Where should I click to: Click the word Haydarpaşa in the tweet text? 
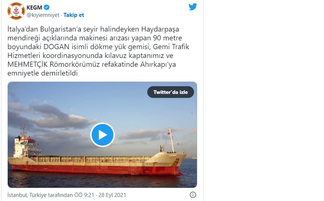[x=160, y=29]
